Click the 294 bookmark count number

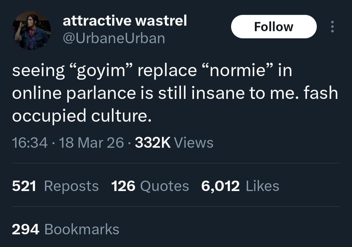tap(25, 229)
